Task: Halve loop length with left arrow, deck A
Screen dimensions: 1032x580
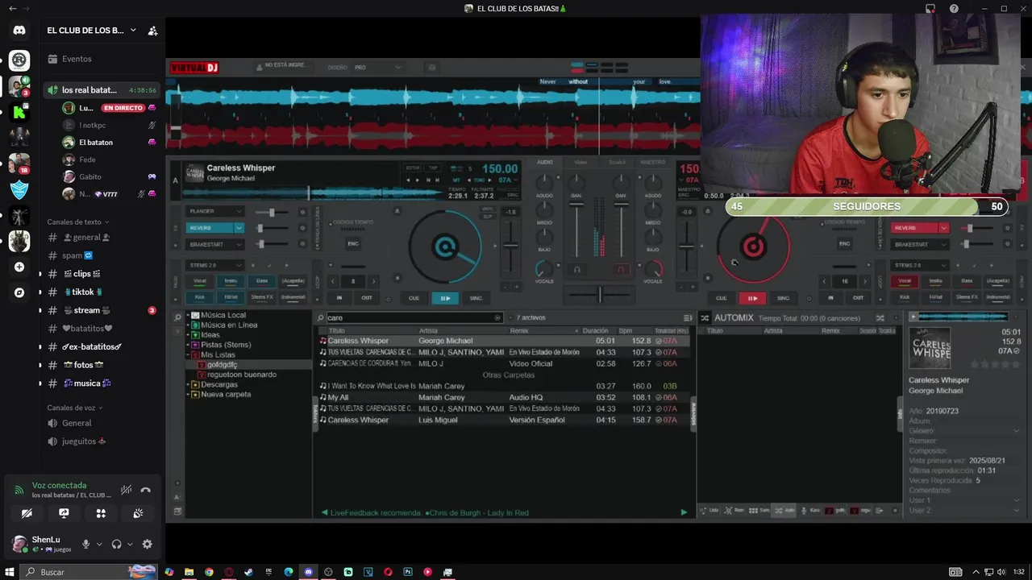Action: pos(335,281)
